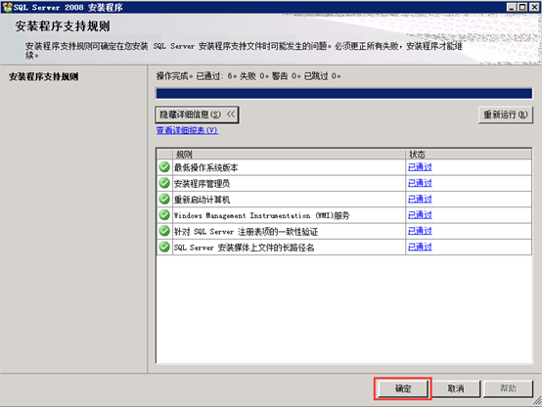The height and width of the screenshot is (407, 542).
Task: Minimize the SQL Server 2008 setup window
Action: [x=512, y=7]
